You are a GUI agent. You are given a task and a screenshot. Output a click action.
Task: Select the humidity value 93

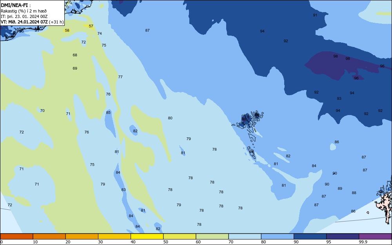click(x=339, y=99)
